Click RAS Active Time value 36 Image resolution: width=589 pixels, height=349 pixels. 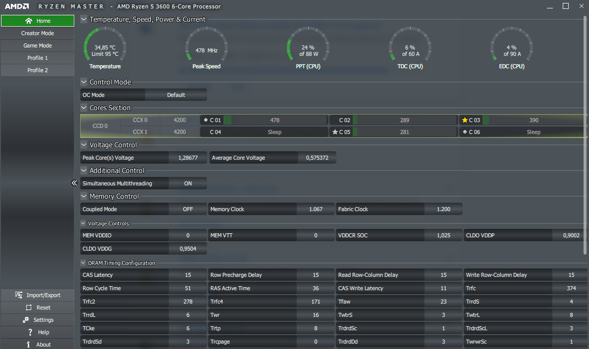tap(316, 288)
